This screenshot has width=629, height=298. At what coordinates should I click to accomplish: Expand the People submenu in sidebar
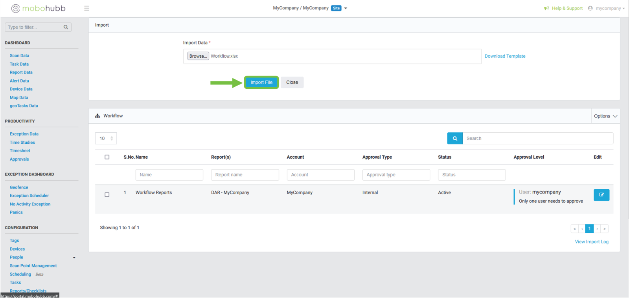coord(74,258)
